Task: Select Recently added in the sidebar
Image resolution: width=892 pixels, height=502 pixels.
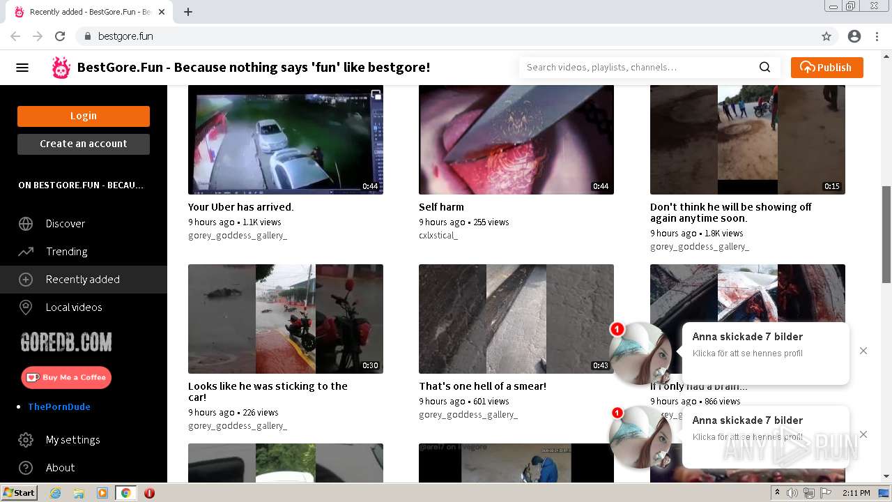Action: pyautogui.click(x=84, y=280)
